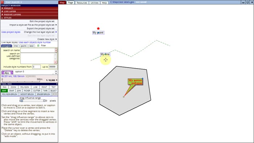254x143 pixels.
Task: Click the style numbers 'up to' field
Action: tap(53, 67)
